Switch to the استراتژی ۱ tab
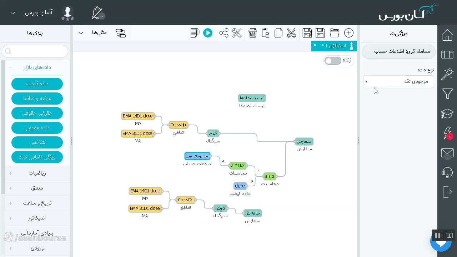This screenshot has width=457, height=257. click(x=334, y=46)
